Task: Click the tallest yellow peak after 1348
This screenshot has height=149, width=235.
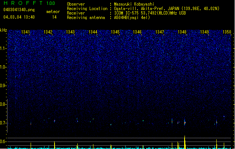Action: (x=185, y=142)
